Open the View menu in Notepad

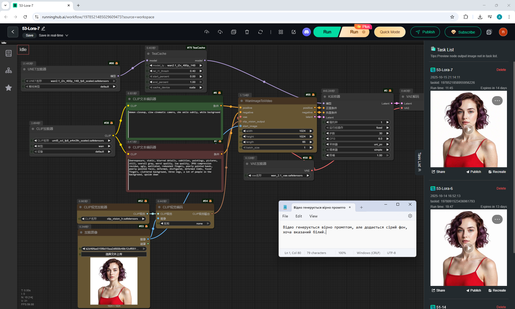point(313,216)
